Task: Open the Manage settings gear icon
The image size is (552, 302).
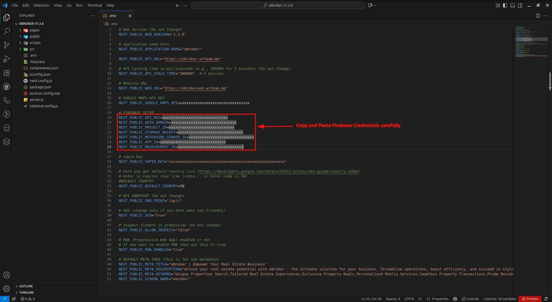Action: (x=7, y=289)
